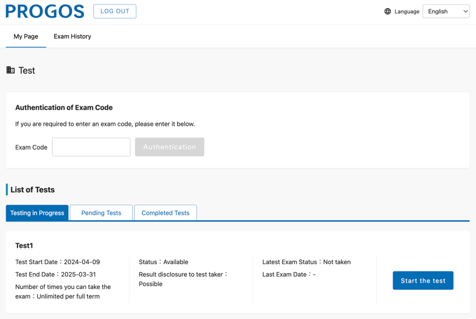Switch to the Pending Tests tab
Viewport: 476px width, 319px height.
click(101, 213)
